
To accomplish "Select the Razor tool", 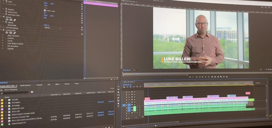I will 118,92.
